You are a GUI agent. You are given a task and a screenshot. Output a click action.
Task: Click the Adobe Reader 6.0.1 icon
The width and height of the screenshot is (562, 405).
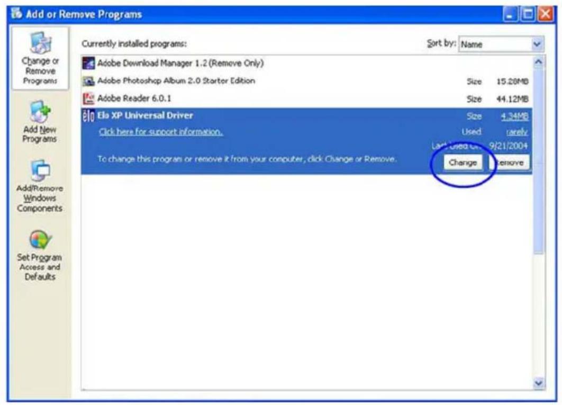click(88, 98)
